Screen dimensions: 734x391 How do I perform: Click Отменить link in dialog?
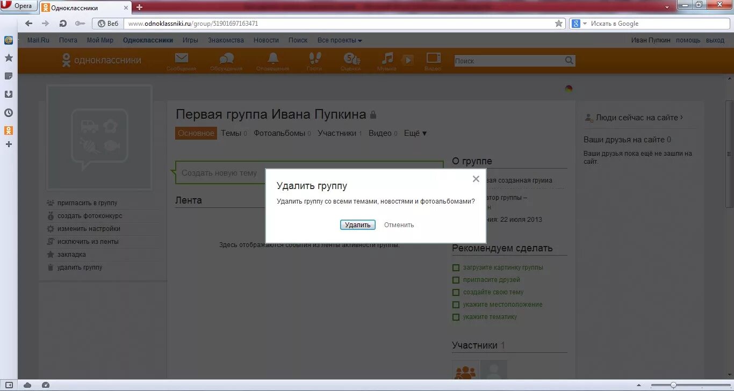pos(399,225)
